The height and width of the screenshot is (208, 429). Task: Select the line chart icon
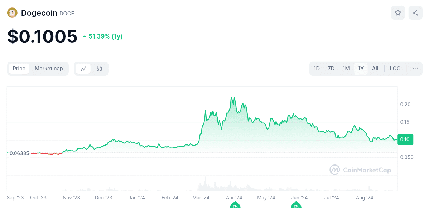[x=83, y=69]
